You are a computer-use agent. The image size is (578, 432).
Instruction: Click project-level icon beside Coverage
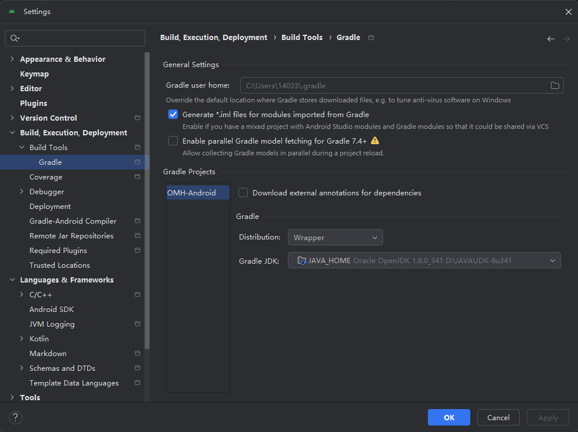pos(138,177)
